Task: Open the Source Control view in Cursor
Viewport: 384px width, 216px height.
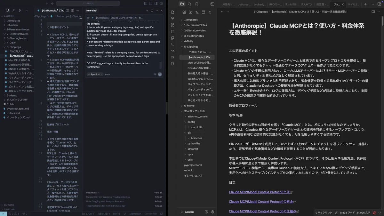Action: 20,11
